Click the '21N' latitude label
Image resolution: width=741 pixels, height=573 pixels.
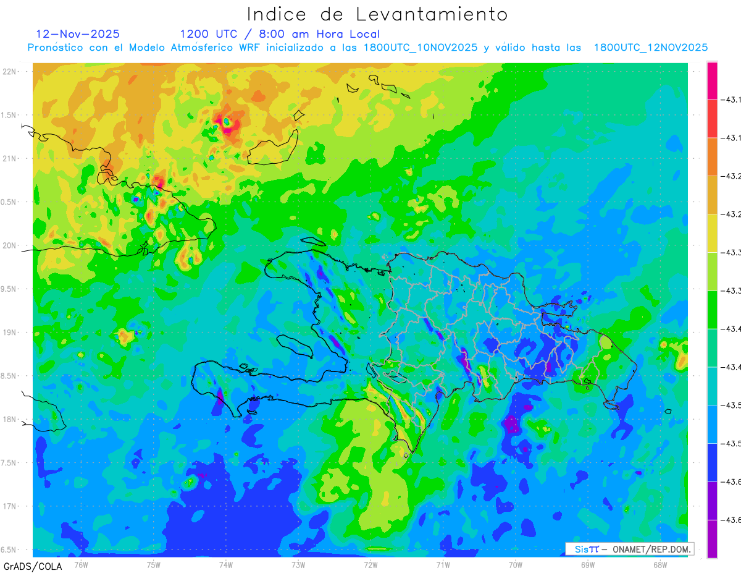[x=10, y=158]
